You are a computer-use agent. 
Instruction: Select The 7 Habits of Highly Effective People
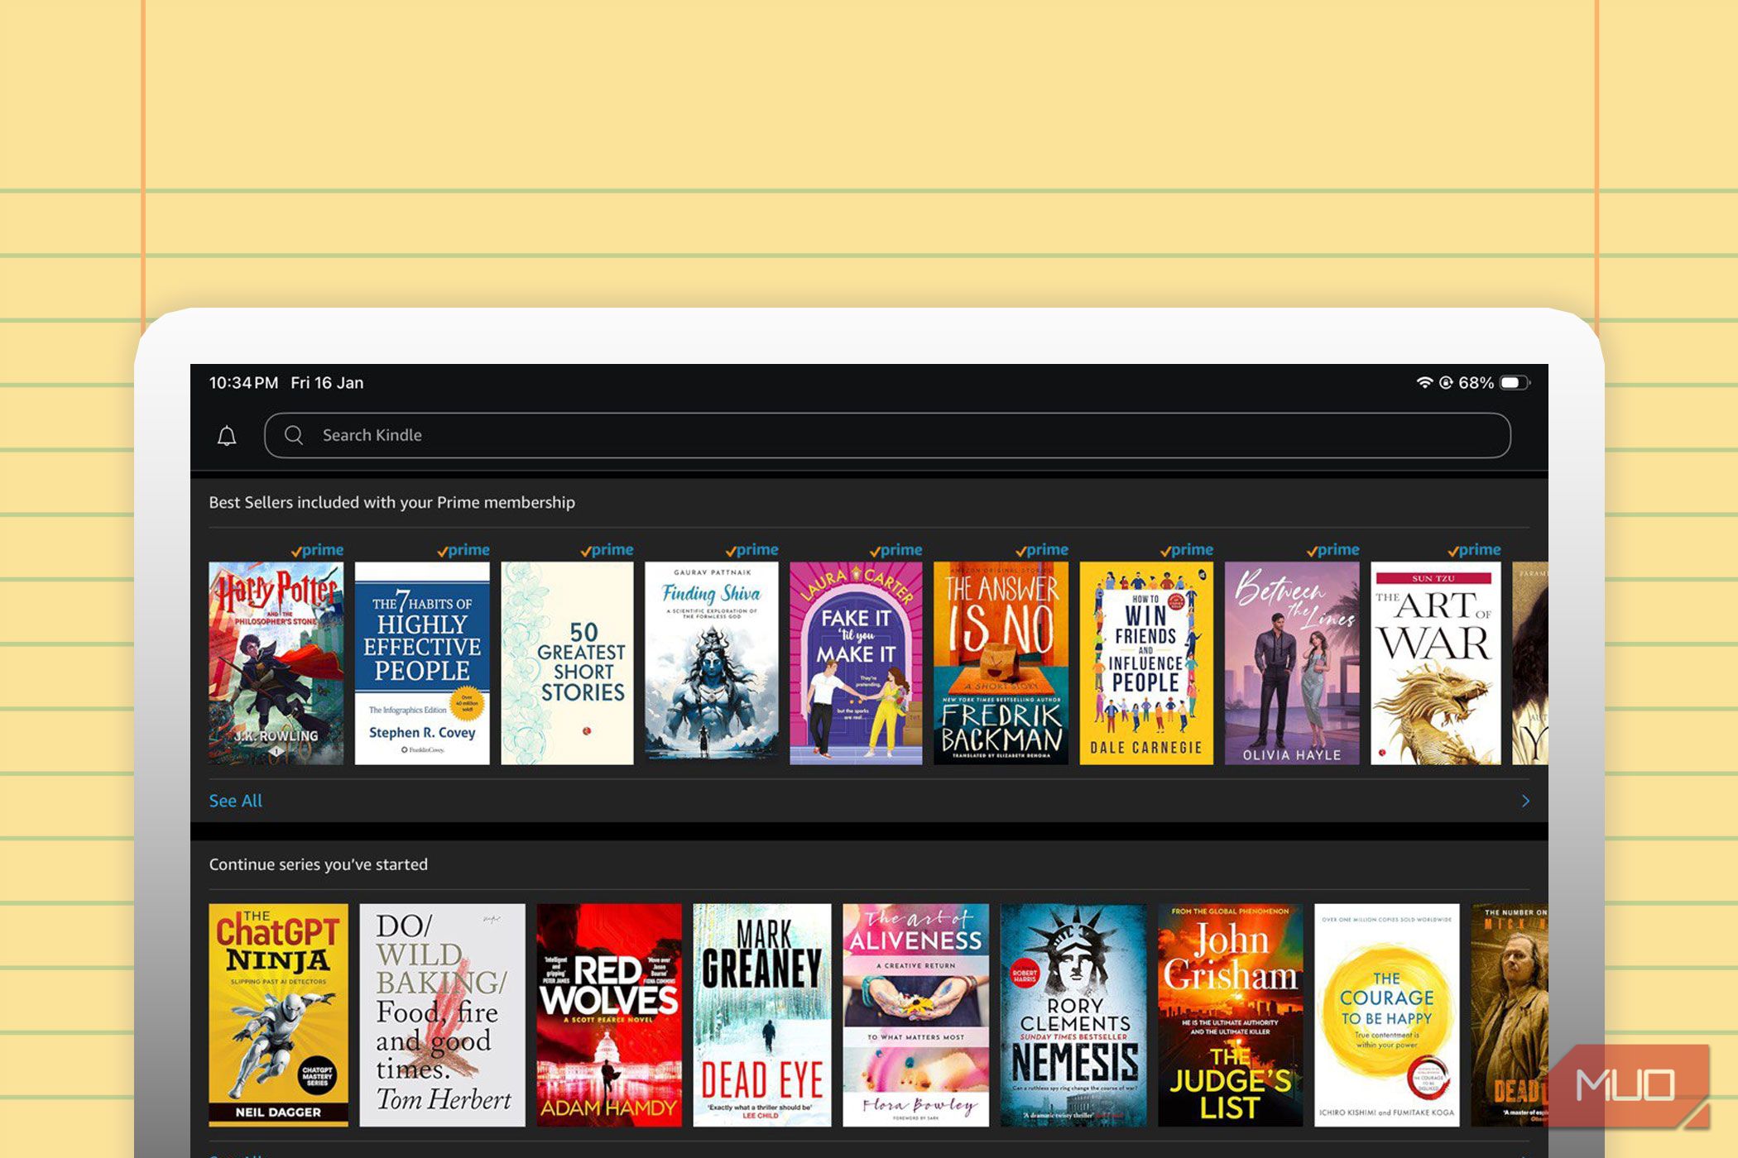point(422,660)
